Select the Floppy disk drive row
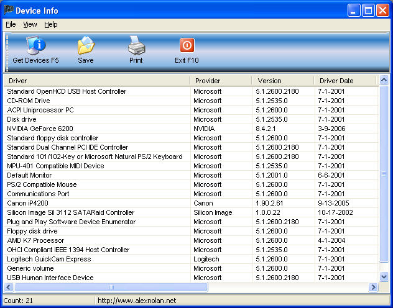The height and width of the screenshot is (308, 393). [x=190, y=231]
